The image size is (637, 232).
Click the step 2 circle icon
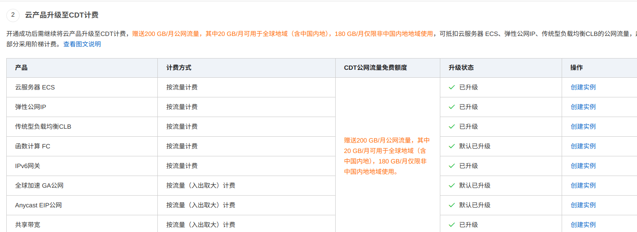tap(13, 15)
